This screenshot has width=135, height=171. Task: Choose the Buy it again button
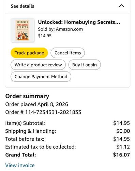tap(85, 65)
